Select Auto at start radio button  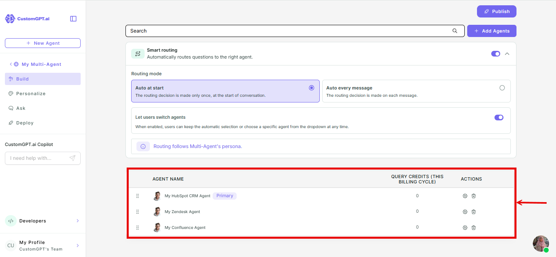click(x=312, y=88)
